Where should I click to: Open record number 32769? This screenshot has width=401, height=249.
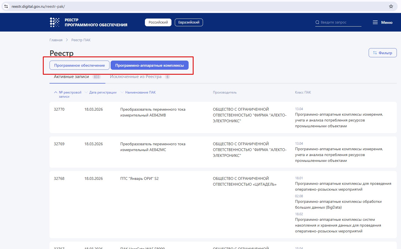tap(59, 144)
